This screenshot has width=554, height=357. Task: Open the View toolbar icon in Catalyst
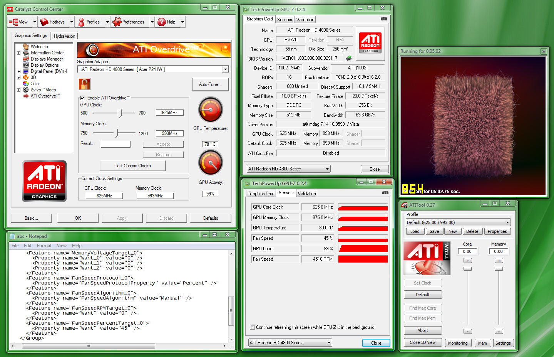pyautogui.click(x=13, y=22)
